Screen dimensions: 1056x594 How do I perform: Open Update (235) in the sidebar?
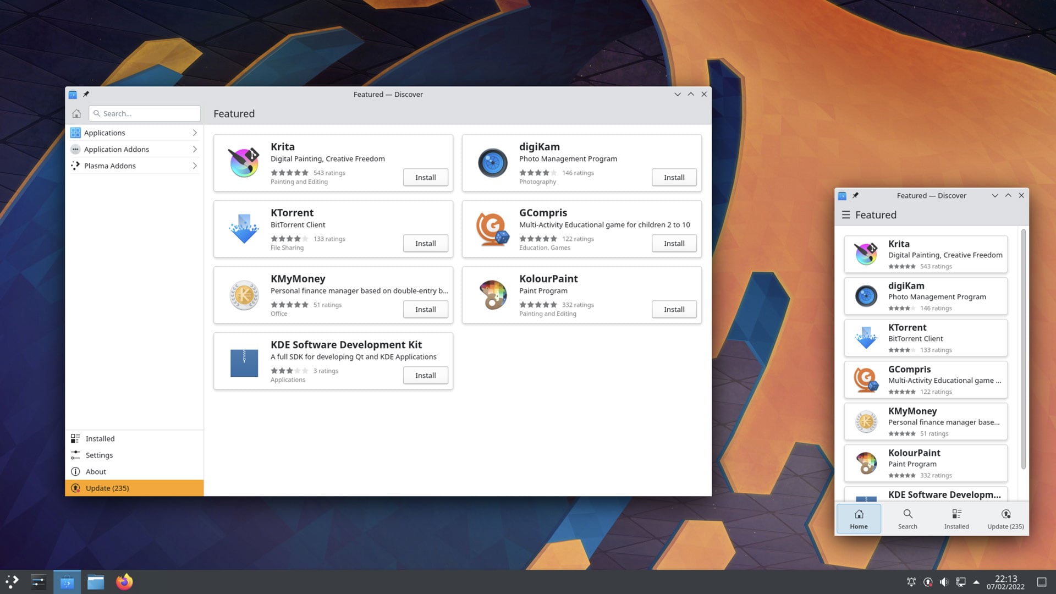click(x=135, y=488)
